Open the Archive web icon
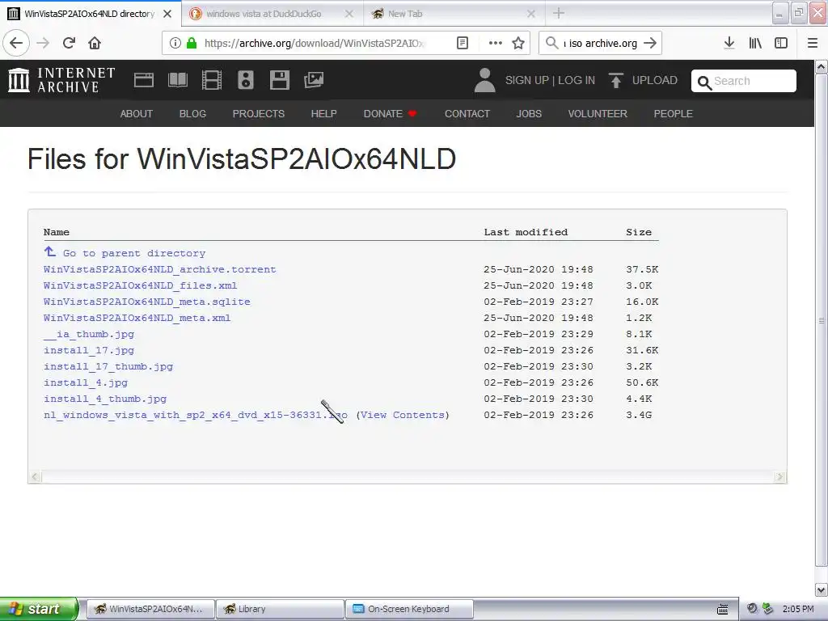 click(144, 80)
